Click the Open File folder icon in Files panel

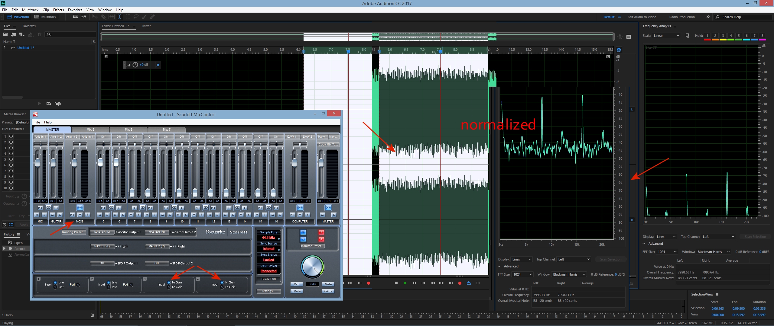point(5,34)
